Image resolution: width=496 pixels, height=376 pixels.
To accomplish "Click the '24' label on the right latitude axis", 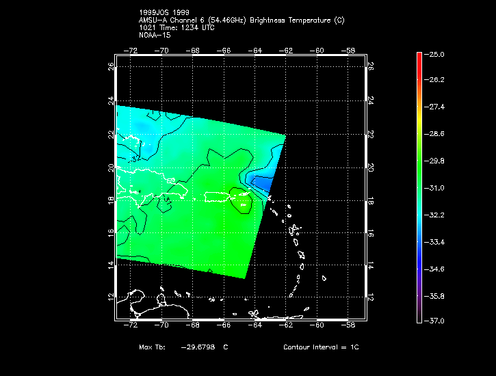I will [x=371, y=100].
